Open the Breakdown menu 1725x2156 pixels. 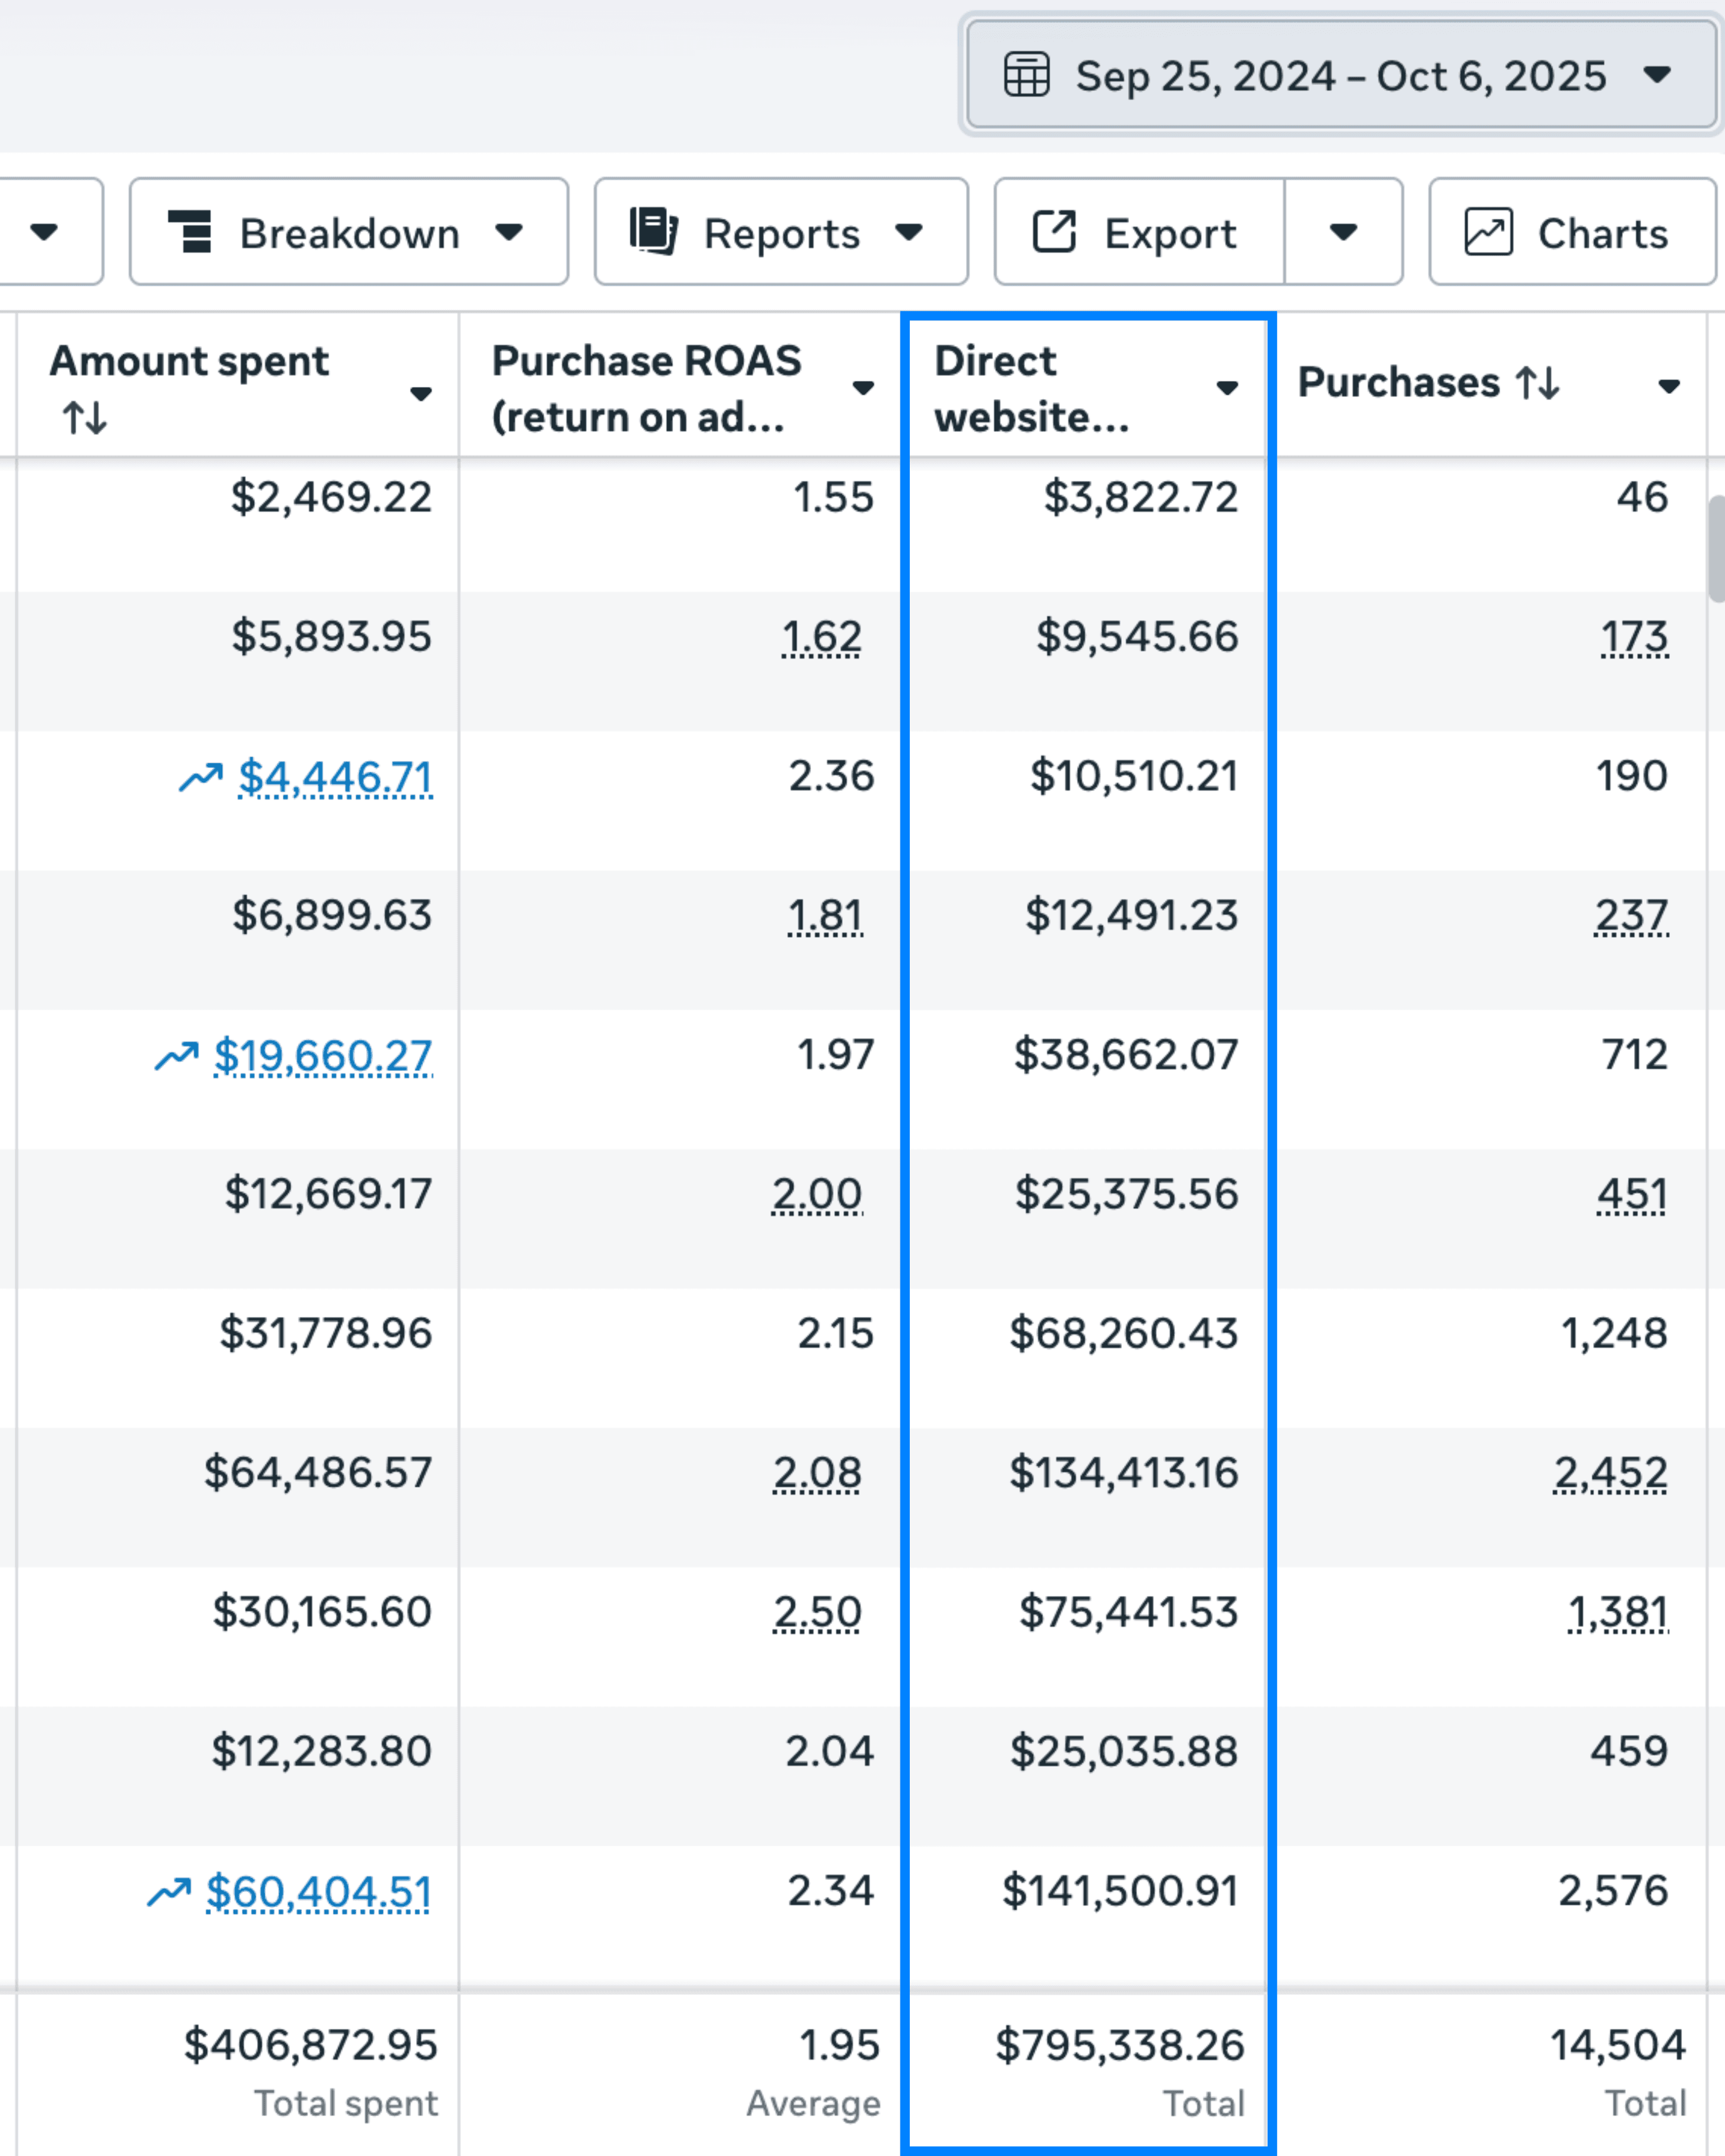[348, 233]
